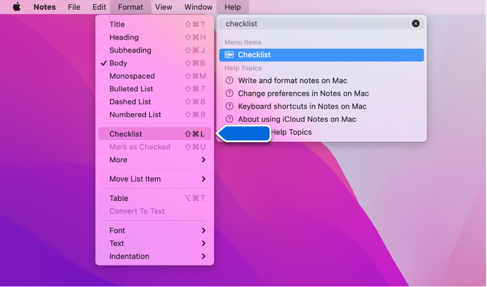487x287 pixels.
Task: Open the Indentation submenu
Action: pos(154,256)
